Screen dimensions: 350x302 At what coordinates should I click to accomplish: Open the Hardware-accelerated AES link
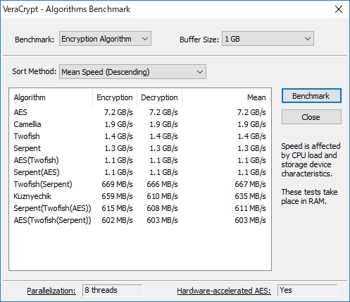[224, 291]
